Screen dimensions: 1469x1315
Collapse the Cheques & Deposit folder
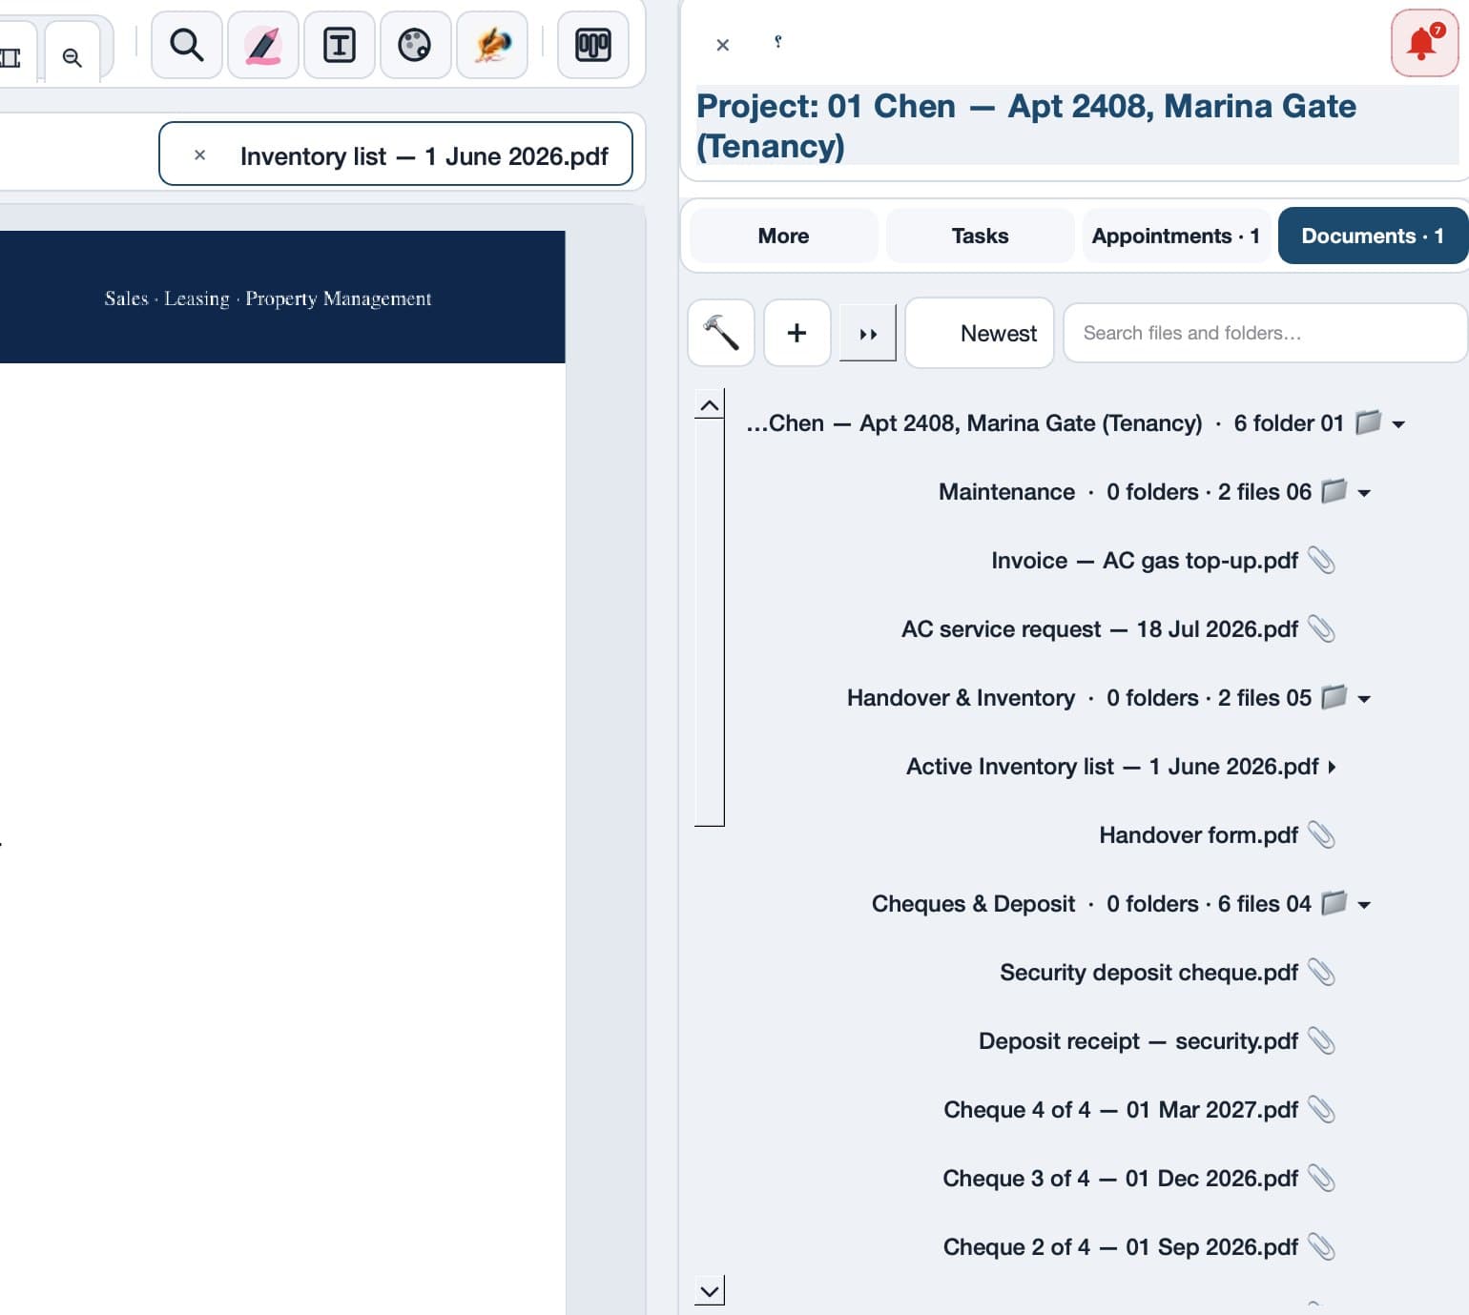(1364, 905)
